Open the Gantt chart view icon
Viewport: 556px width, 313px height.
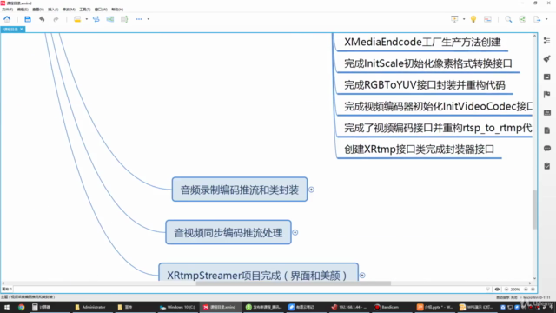(x=487, y=19)
